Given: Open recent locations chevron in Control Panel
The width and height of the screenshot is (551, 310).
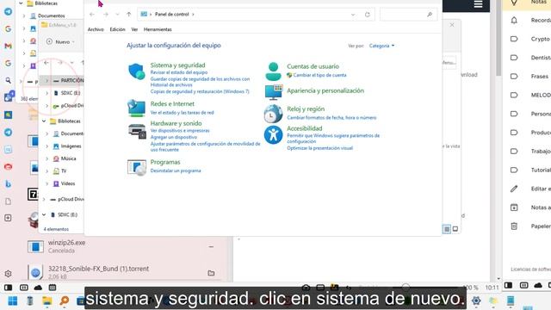Looking at the screenshot, I should coord(117,15).
